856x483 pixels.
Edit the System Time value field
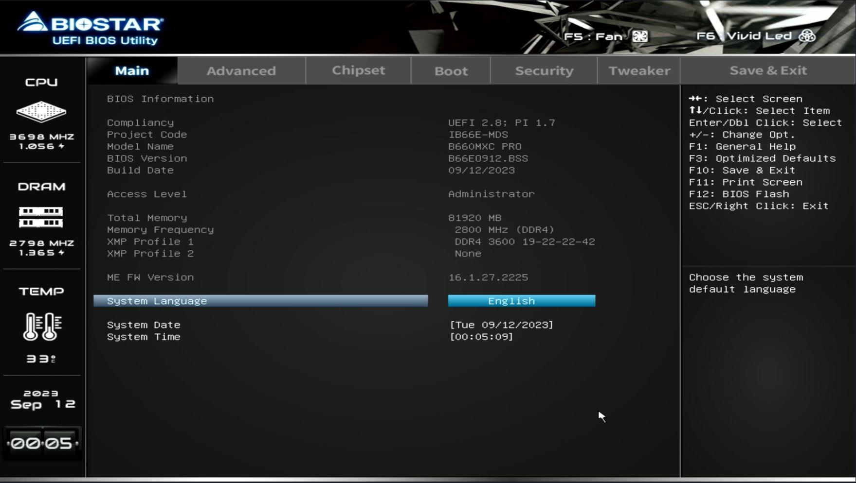coord(481,337)
